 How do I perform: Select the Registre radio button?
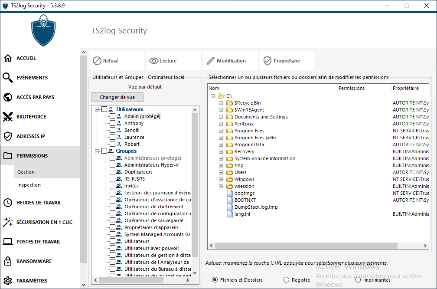click(x=286, y=280)
